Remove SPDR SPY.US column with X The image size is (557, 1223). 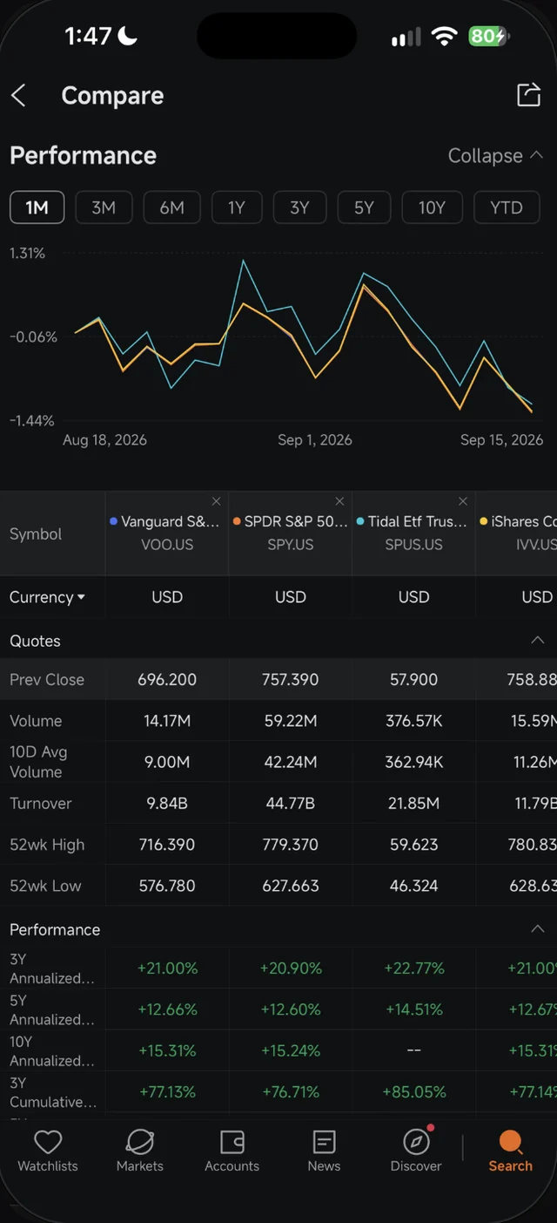339,501
